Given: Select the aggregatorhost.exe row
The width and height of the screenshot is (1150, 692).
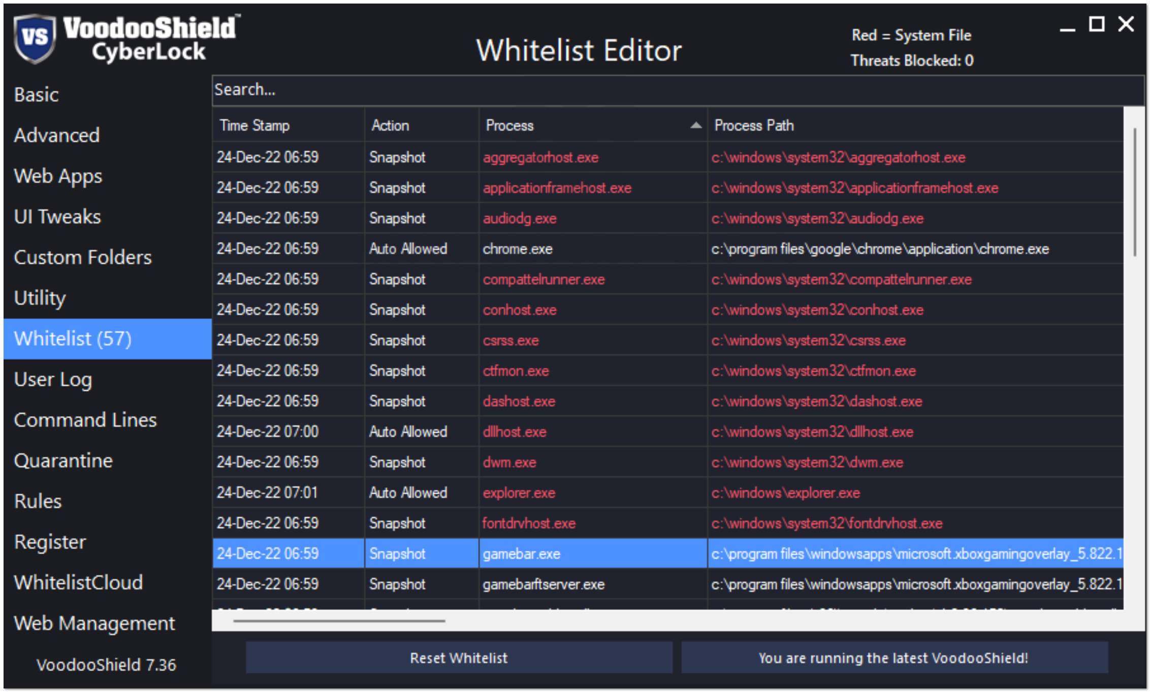Looking at the screenshot, I should (x=667, y=157).
